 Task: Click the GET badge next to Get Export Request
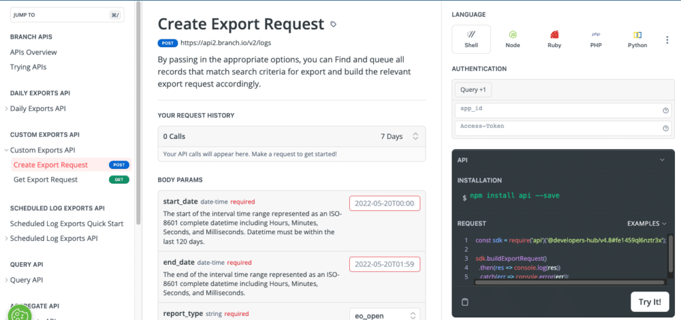[x=119, y=180]
